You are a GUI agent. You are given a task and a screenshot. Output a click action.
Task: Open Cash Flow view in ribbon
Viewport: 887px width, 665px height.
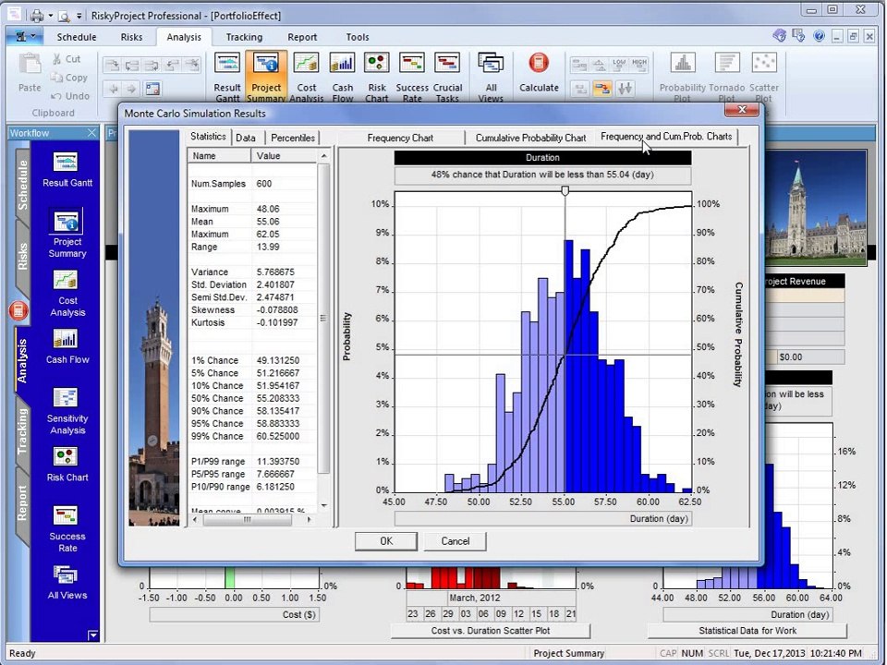(x=342, y=77)
